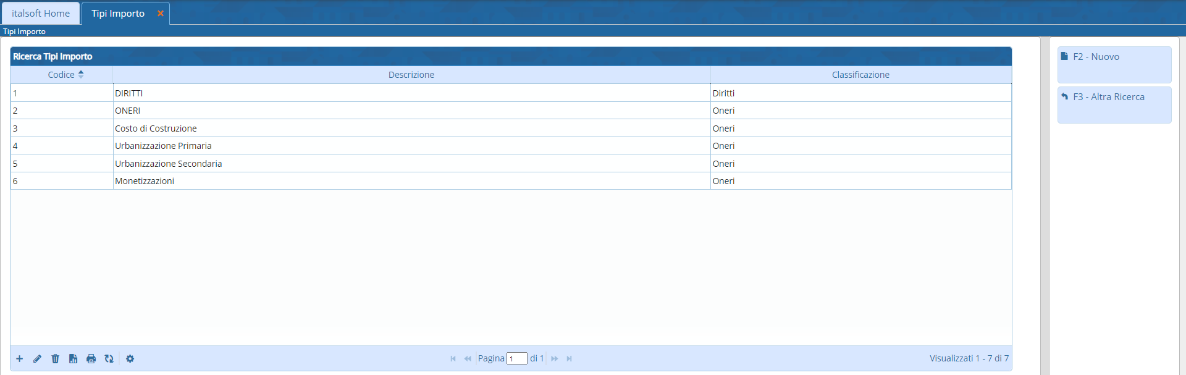
Task: Go to the first page of results
Action: pos(453,359)
